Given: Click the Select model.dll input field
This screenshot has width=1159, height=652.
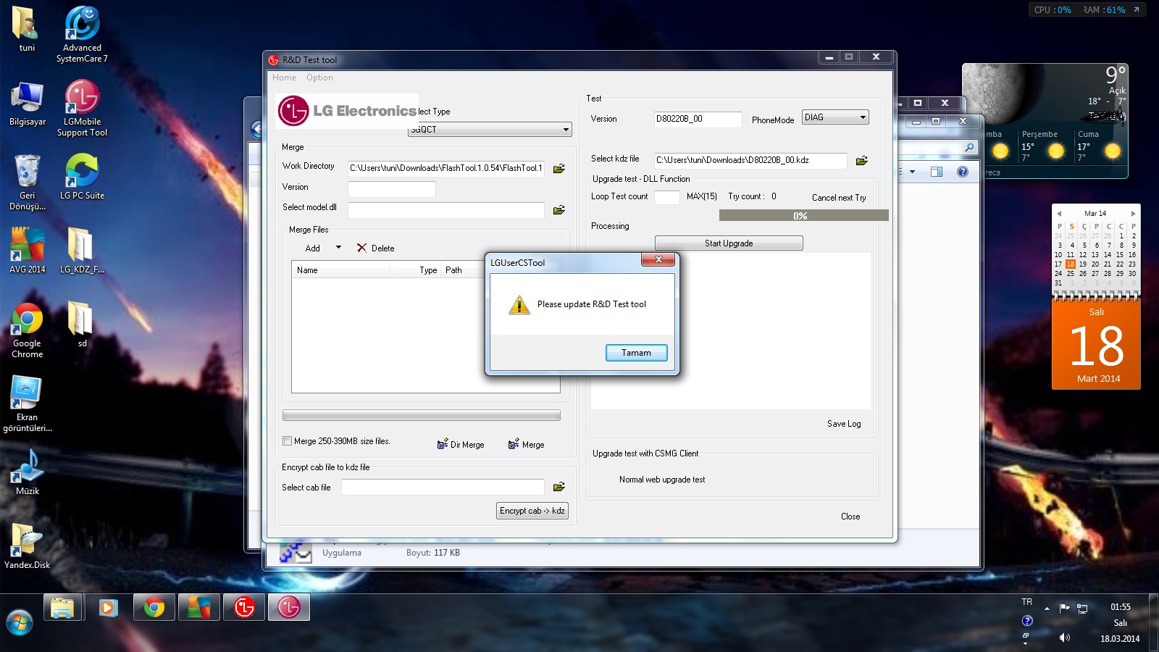Looking at the screenshot, I should 445,210.
